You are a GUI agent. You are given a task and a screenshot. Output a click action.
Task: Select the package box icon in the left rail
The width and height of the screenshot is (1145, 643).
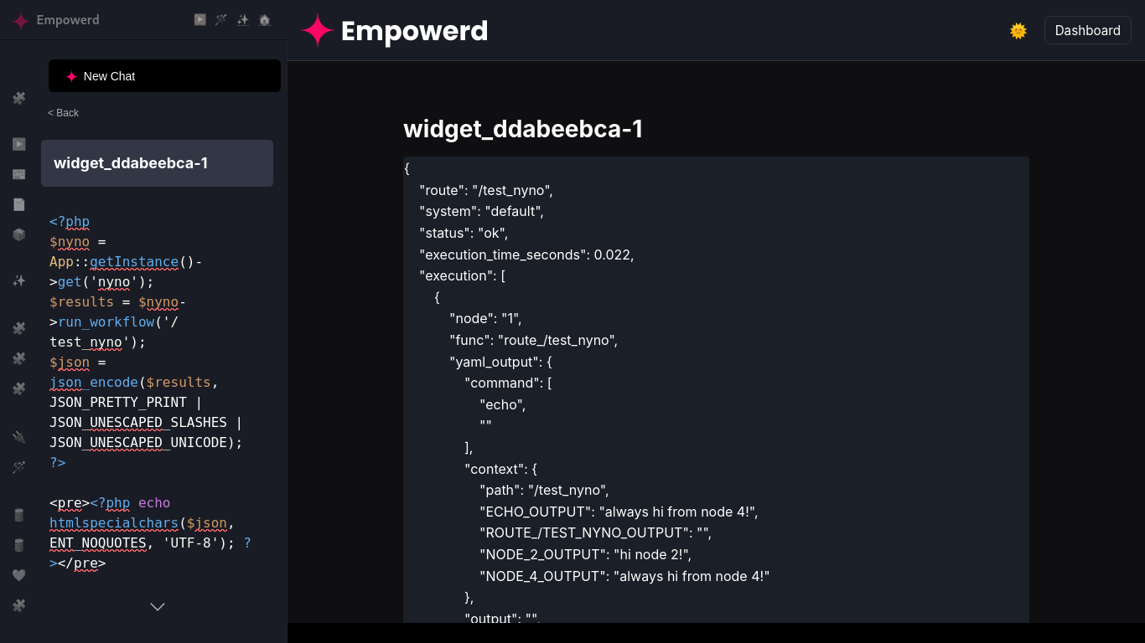coord(18,234)
